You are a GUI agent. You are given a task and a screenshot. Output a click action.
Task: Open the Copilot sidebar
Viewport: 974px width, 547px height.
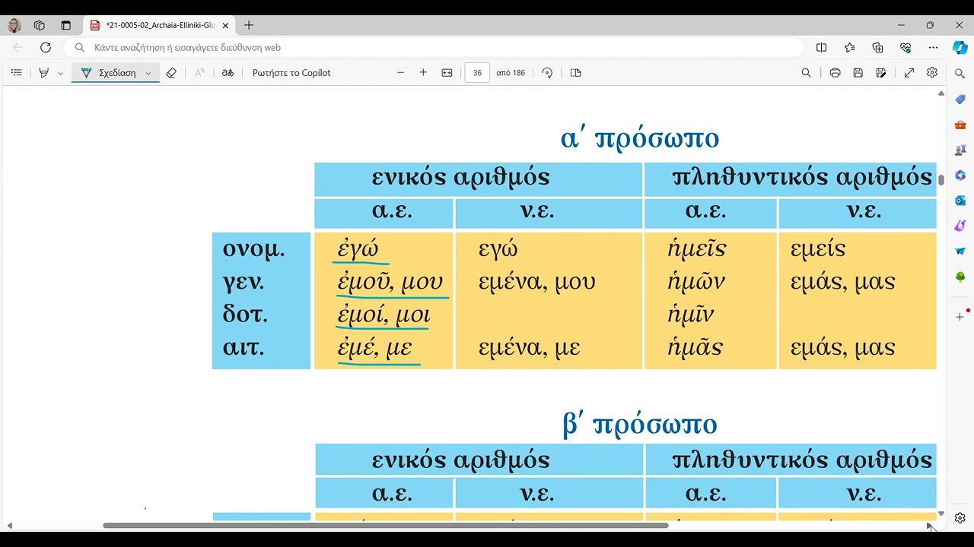(960, 47)
